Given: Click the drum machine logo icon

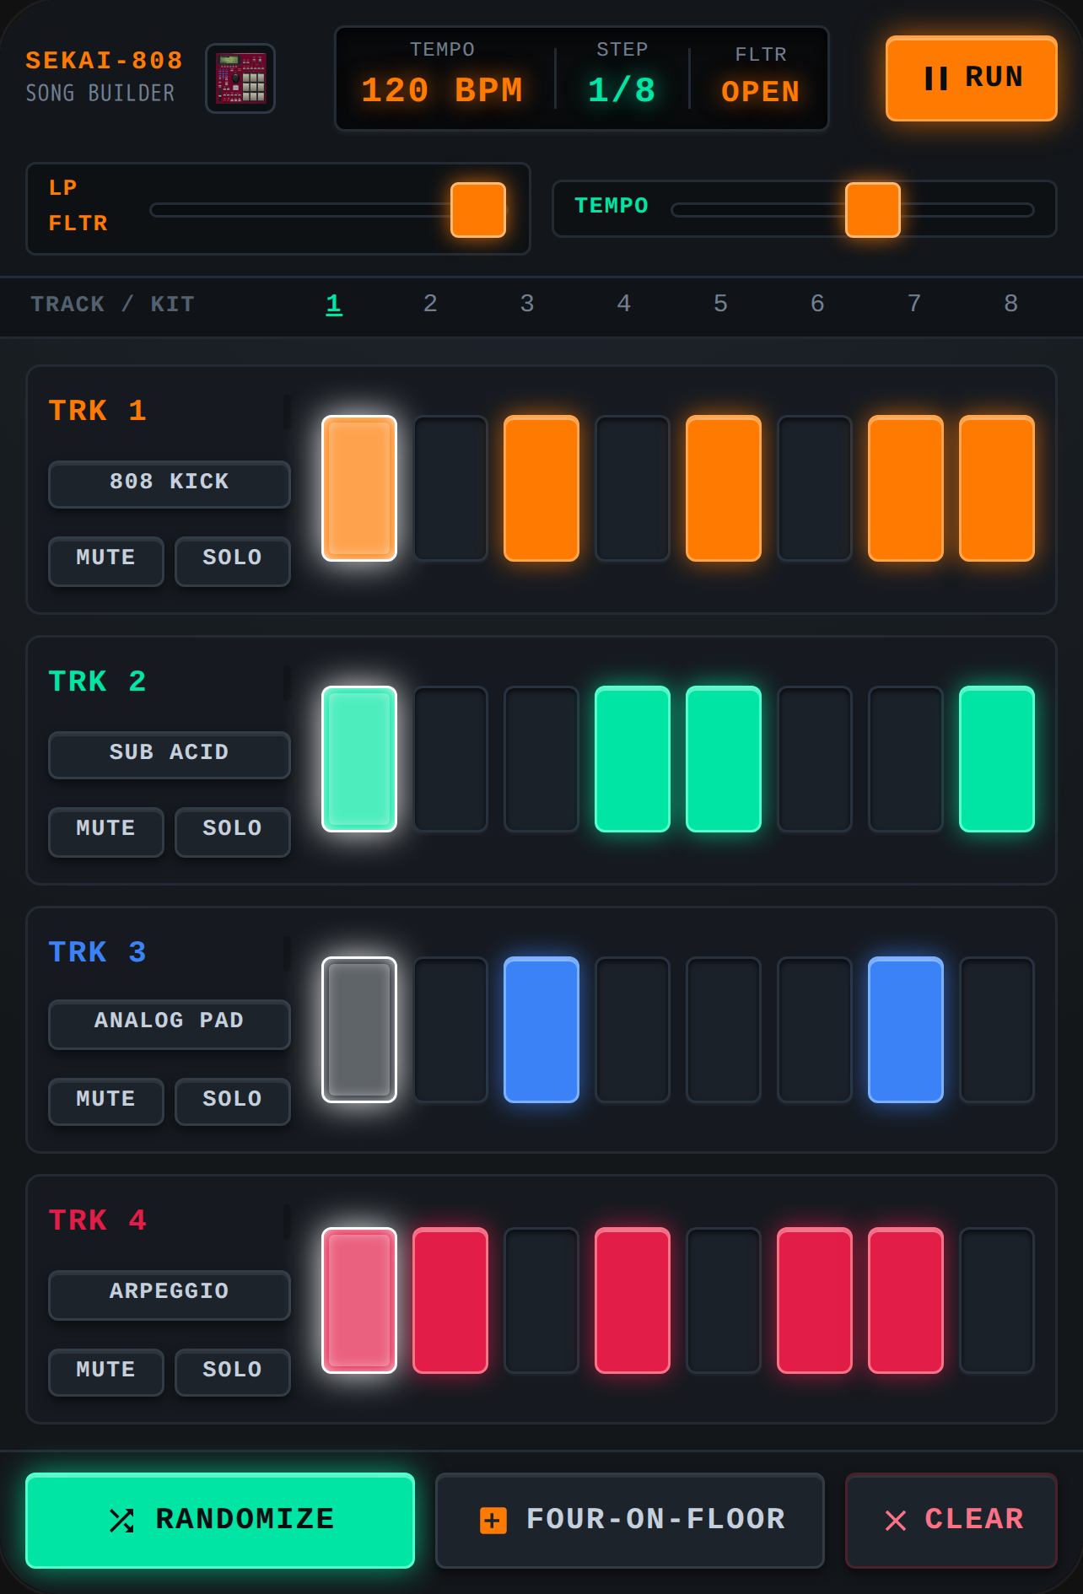Looking at the screenshot, I should click(240, 78).
